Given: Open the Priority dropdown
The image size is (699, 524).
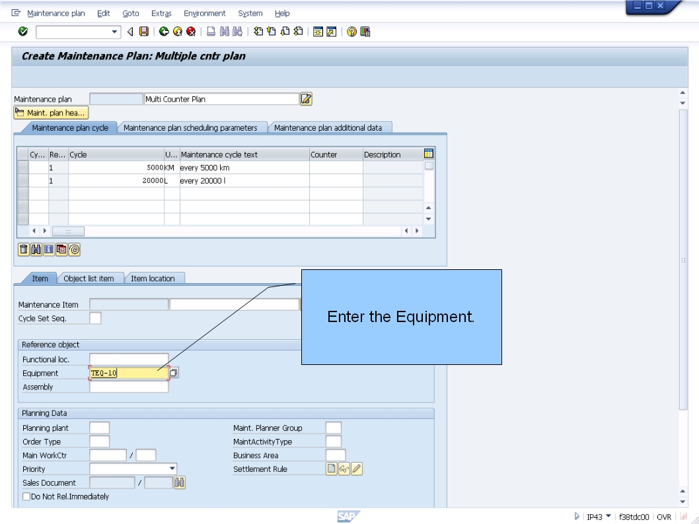Looking at the screenshot, I should click(x=173, y=469).
